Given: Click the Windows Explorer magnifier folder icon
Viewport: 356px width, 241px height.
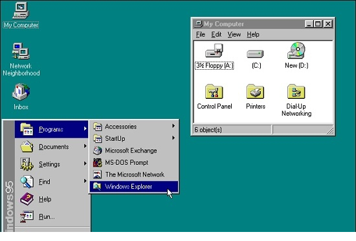Looking at the screenshot, I should click(x=97, y=186).
